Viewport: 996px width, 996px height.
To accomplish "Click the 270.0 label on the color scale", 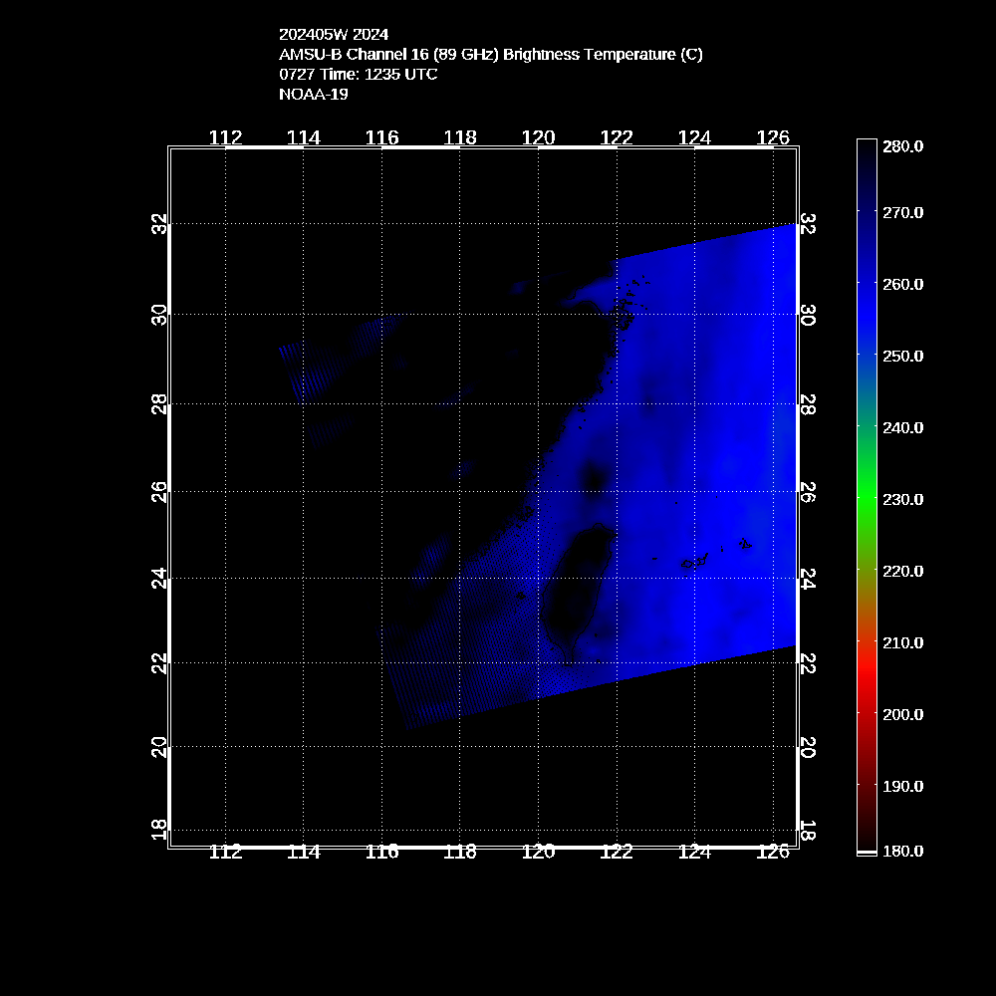I will point(902,213).
